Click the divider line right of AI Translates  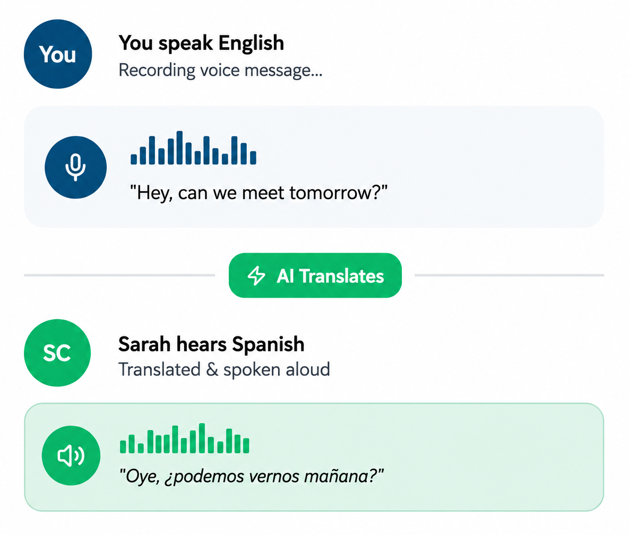[x=510, y=275]
